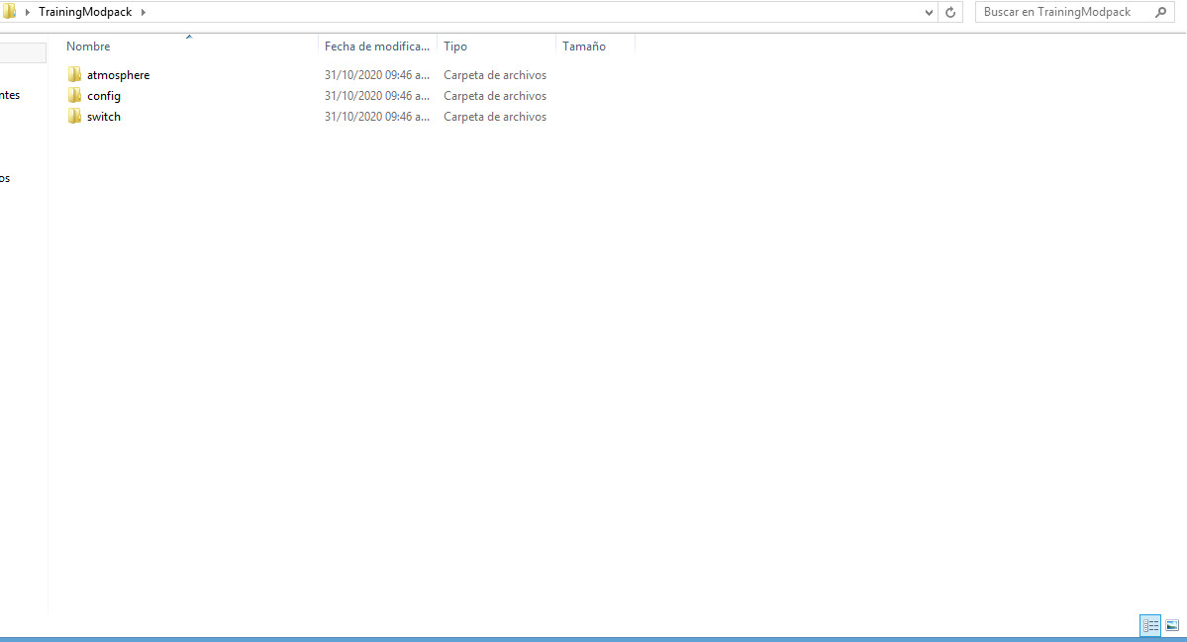Switch to details list view

point(1150,625)
